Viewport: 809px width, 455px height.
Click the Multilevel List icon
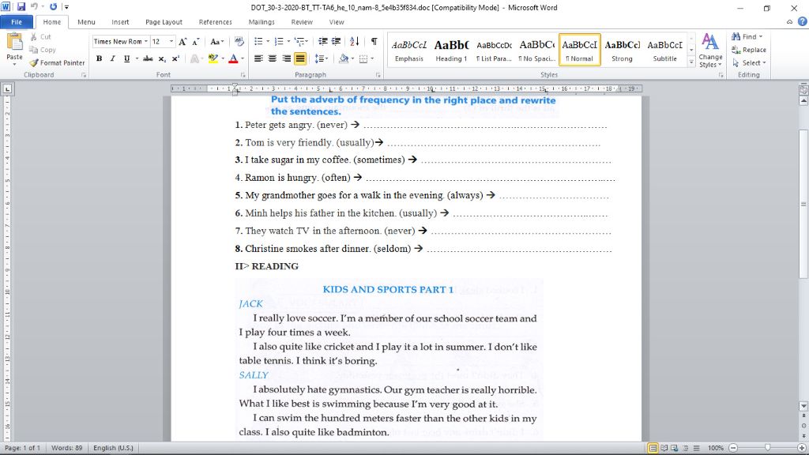[x=299, y=41]
